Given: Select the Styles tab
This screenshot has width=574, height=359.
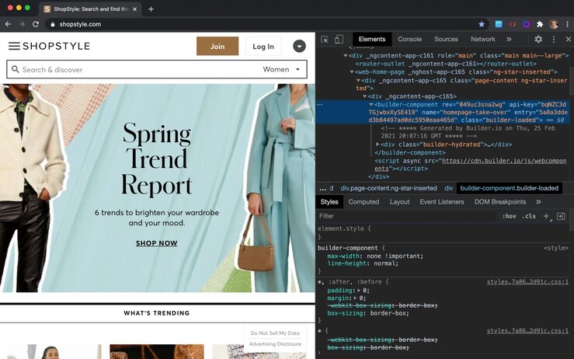Looking at the screenshot, I should (329, 202).
